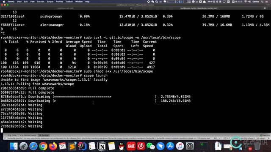Open QQ penguin icon in Dock

point(122,146)
